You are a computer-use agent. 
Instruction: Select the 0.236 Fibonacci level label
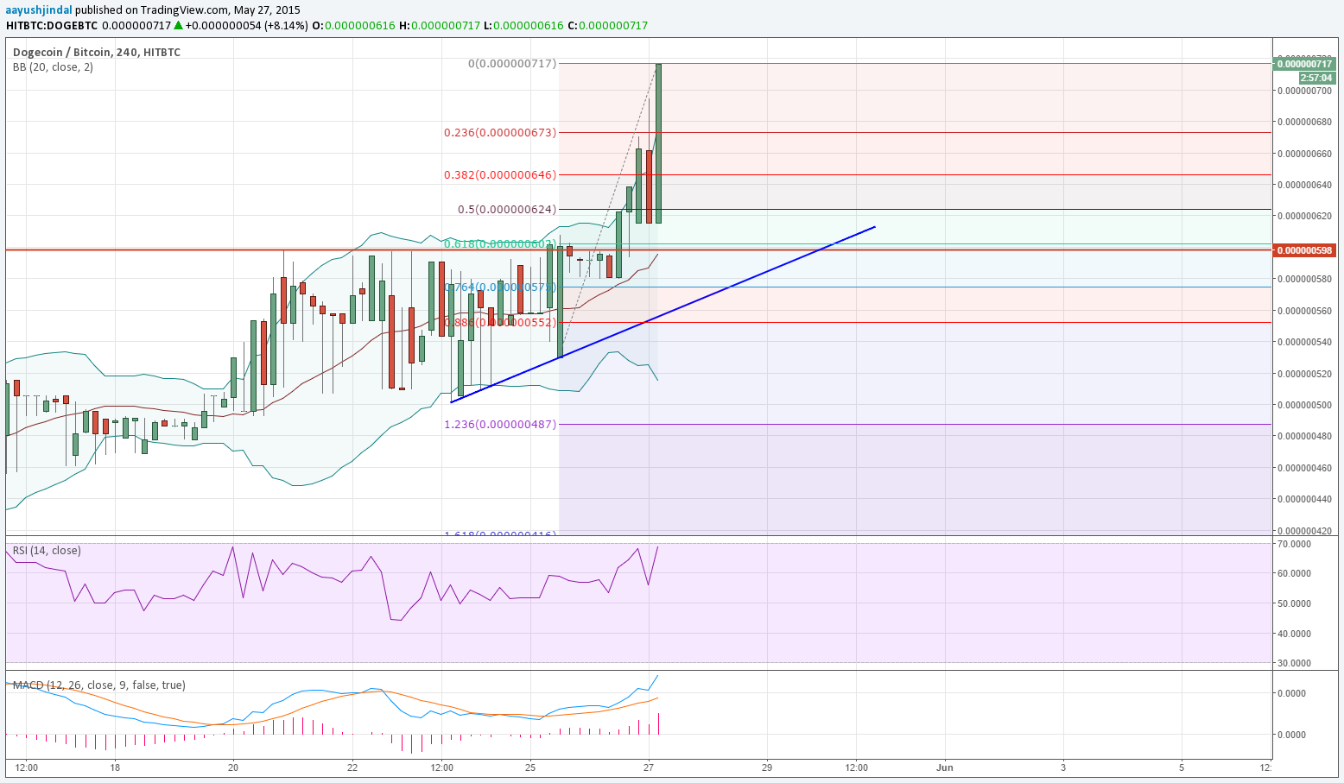click(x=499, y=133)
